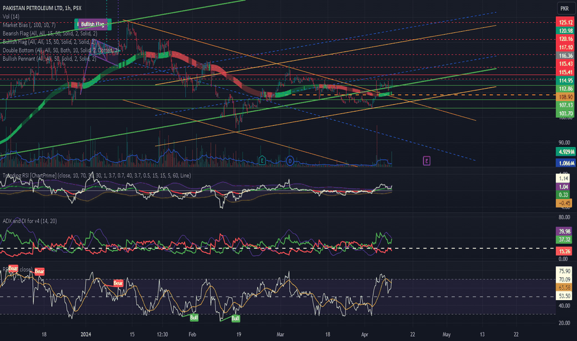This screenshot has height=341, width=577.
Task: Click the 39.98 ADX value label
Action: [565, 231]
